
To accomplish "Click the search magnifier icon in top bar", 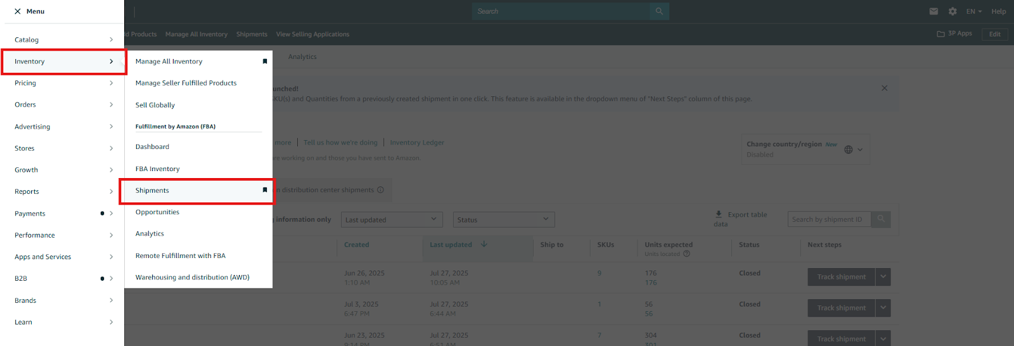I will (x=659, y=11).
